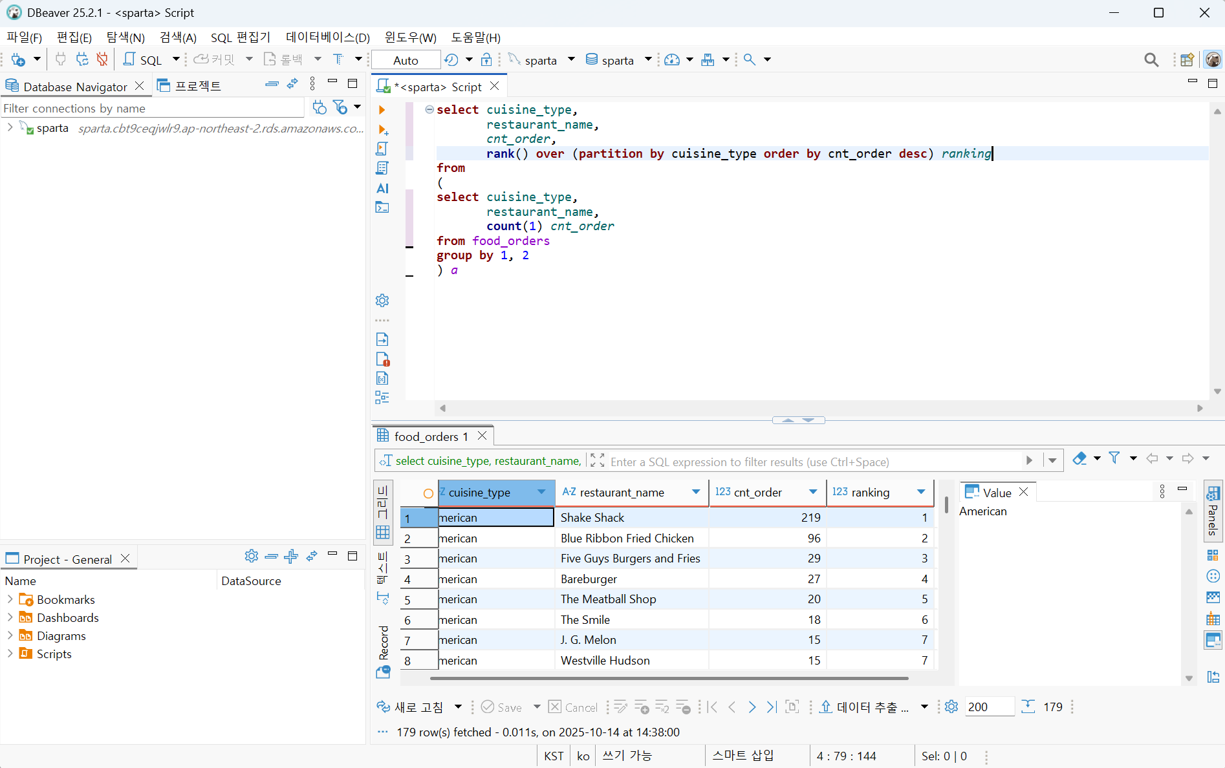1225x768 pixels.
Task: Click the disconnect icon in main toolbar
Action: (x=102, y=59)
